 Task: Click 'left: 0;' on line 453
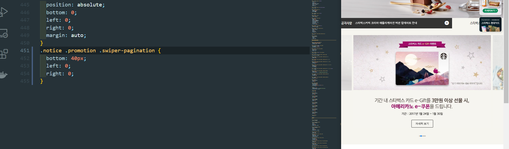(x=58, y=66)
